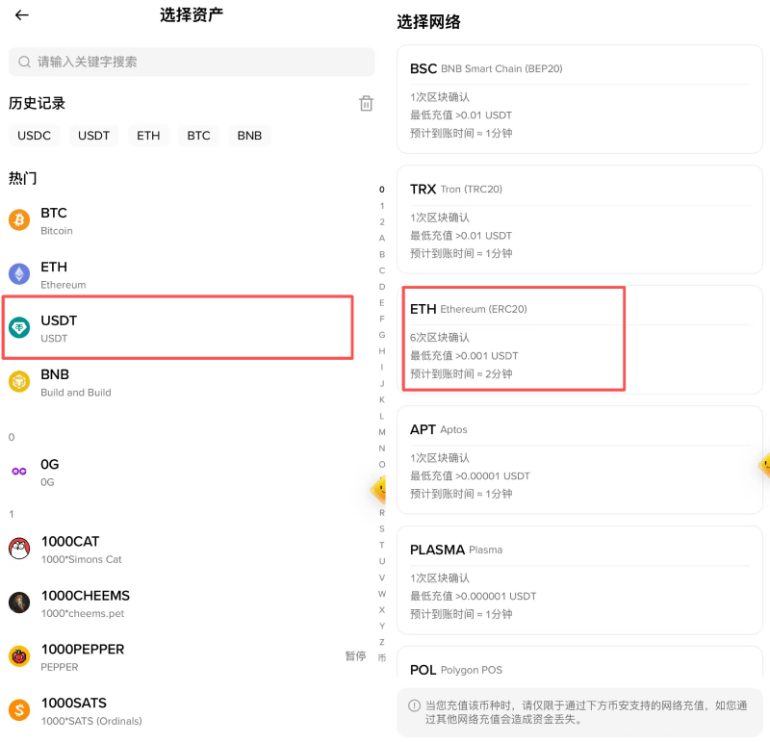Jump to index letter T

381,545
